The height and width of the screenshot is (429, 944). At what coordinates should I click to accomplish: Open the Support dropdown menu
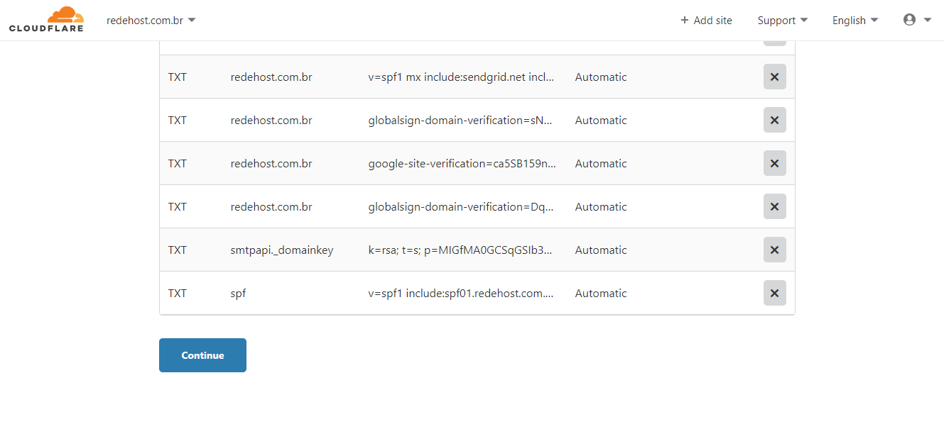(x=782, y=21)
